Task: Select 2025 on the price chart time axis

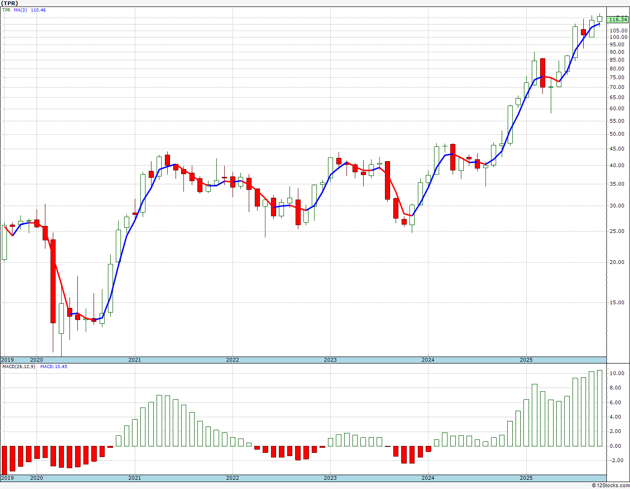Action: [x=526, y=360]
